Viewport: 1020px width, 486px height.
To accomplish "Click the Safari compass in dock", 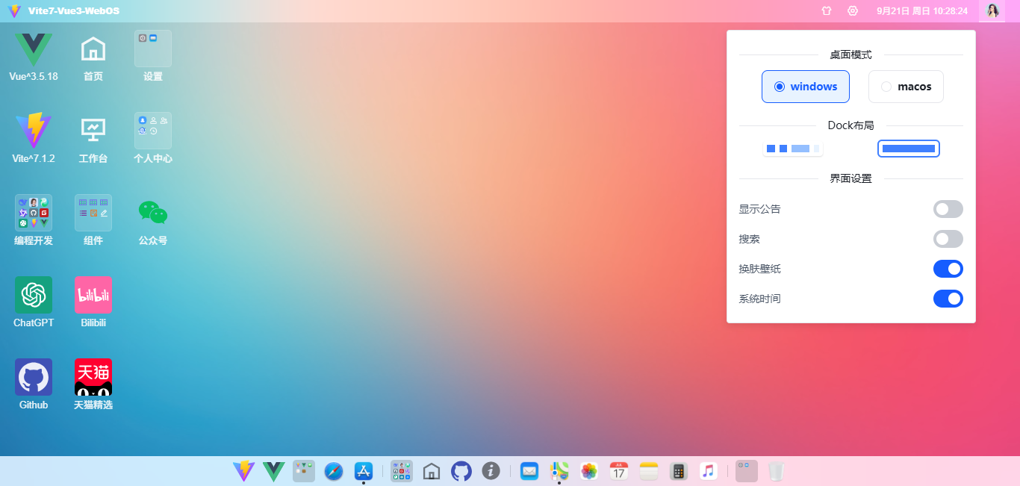I will (334, 471).
